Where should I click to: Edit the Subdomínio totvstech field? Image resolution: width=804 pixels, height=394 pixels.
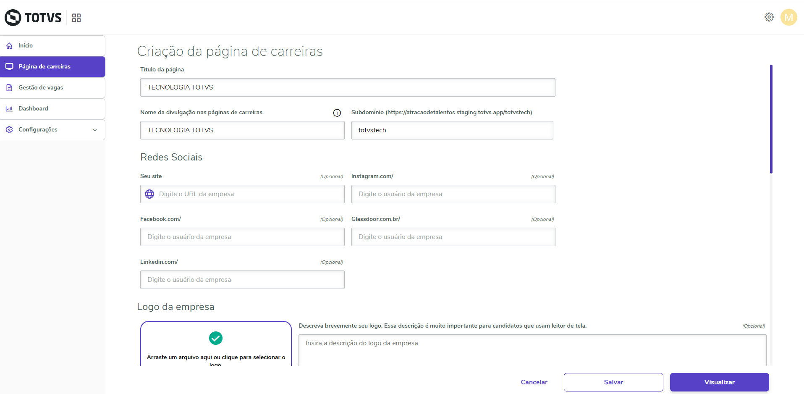(x=452, y=130)
